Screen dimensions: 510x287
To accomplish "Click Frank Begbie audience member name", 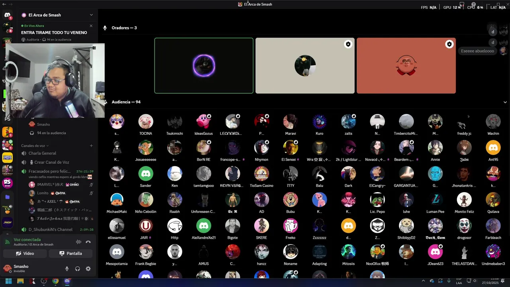I will point(145,264).
